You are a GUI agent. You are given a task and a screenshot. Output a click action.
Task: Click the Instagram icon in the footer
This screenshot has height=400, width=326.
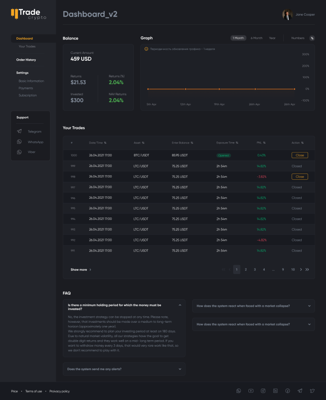(263, 391)
